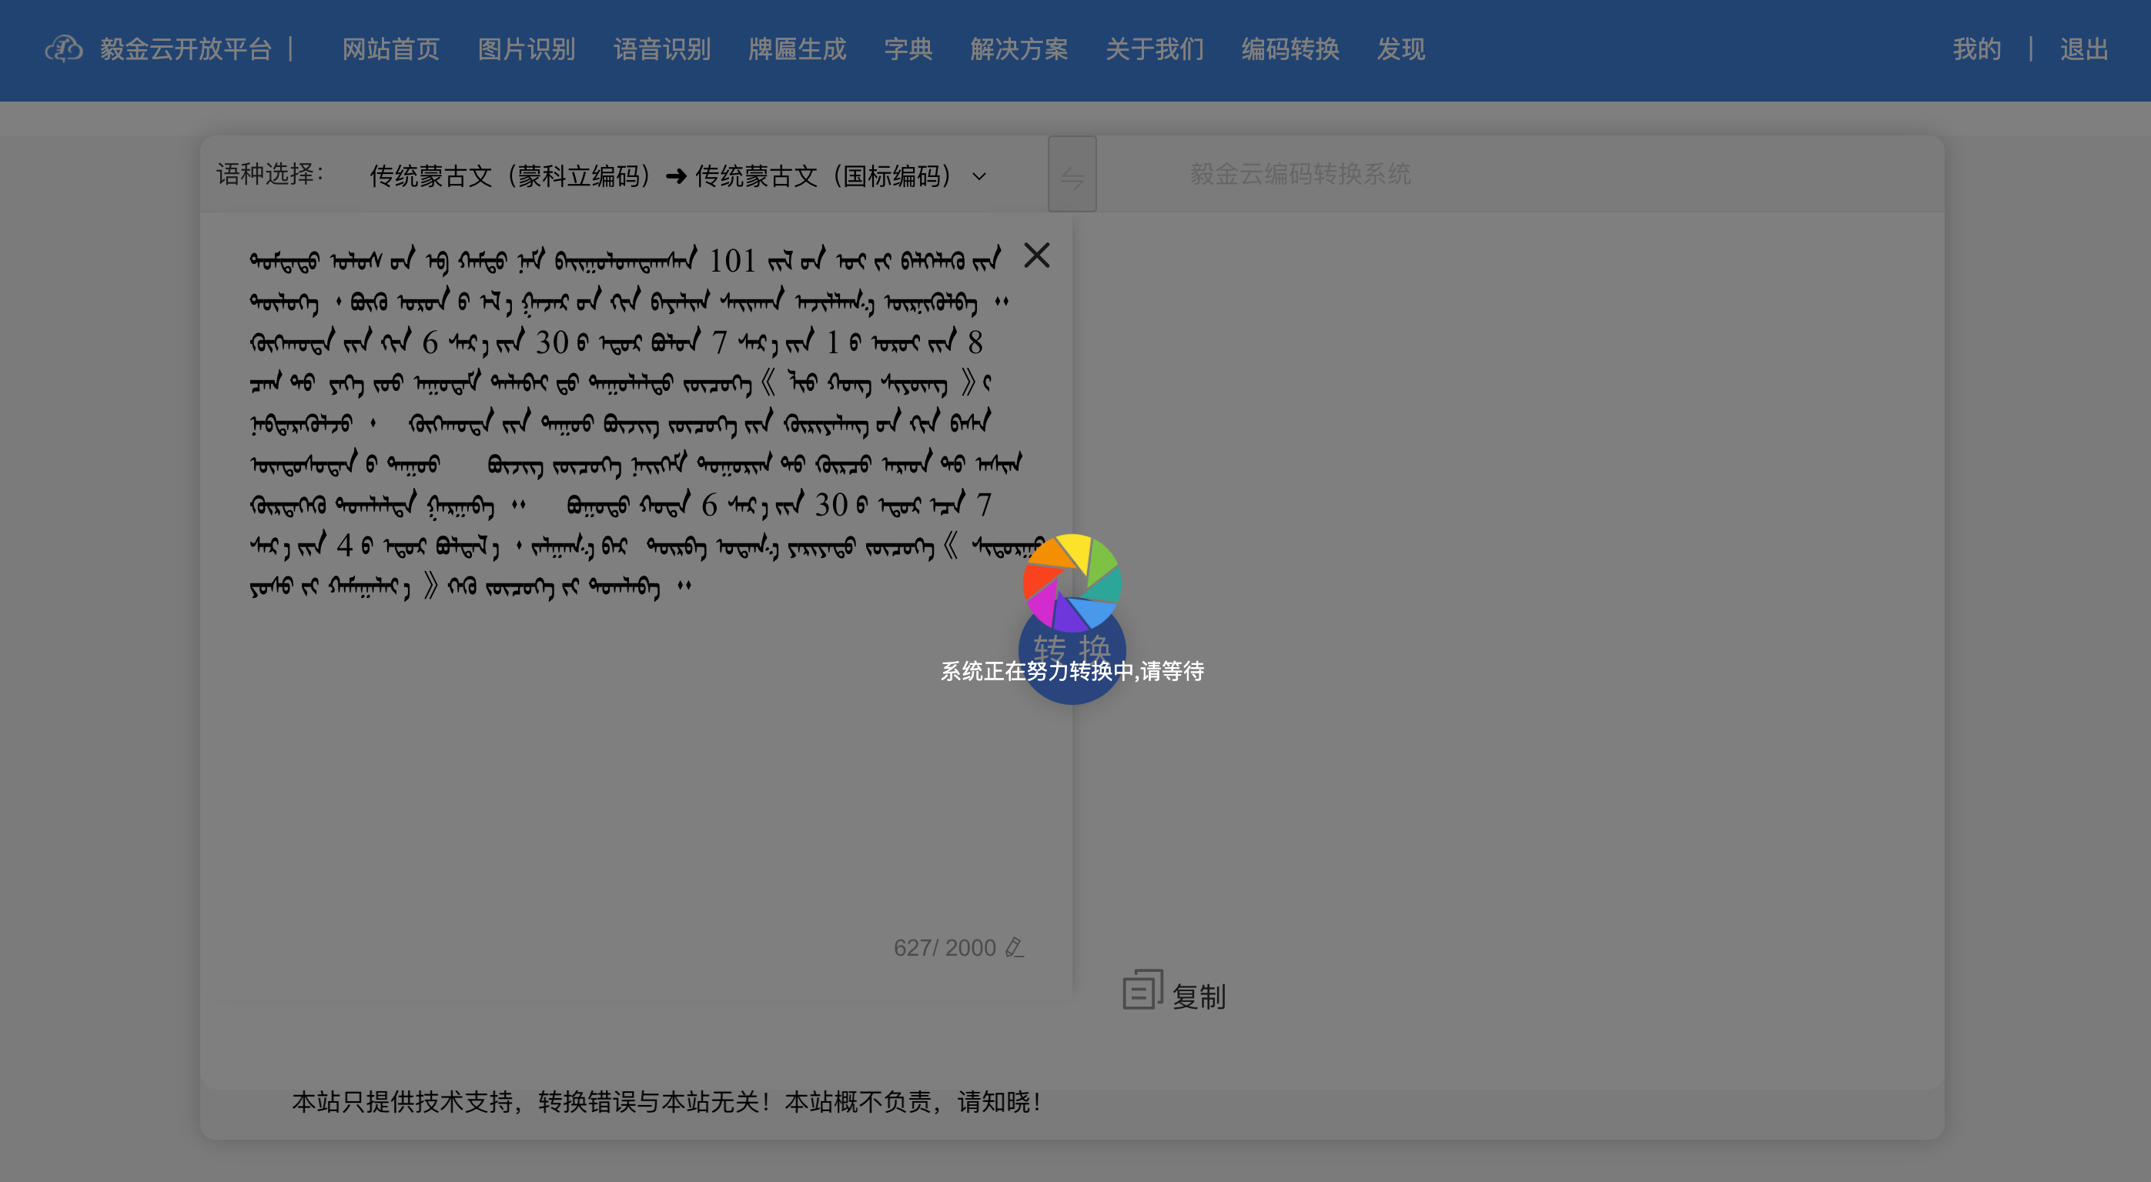Select the 传统蒙古文（蒙科立编码）source language
Screen dimensions: 2151x1182
pyautogui.click(x=512, y=176)
